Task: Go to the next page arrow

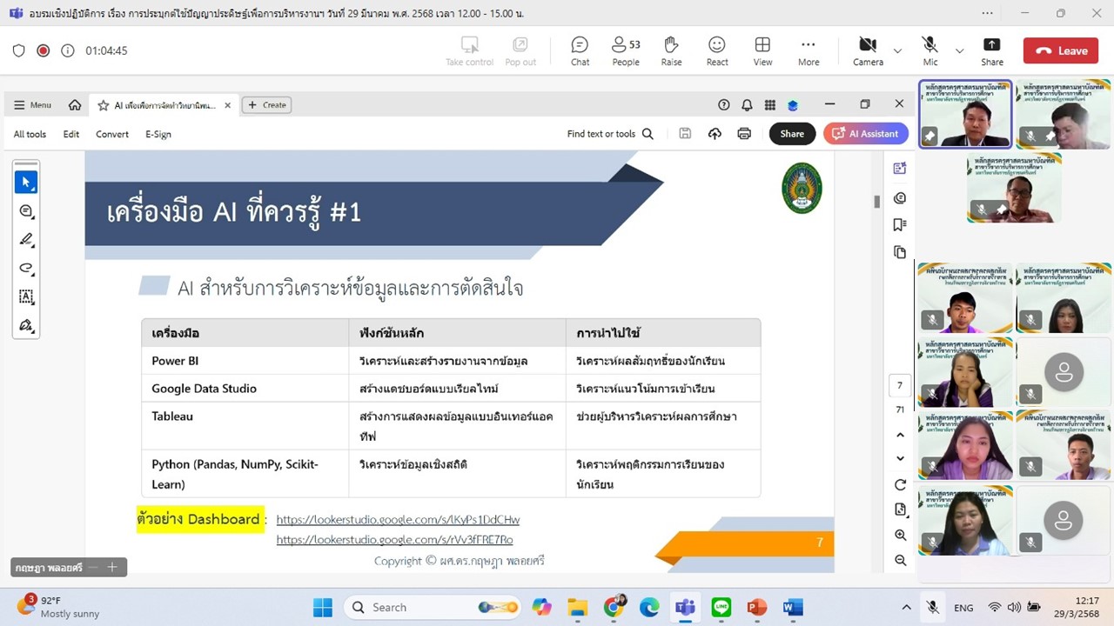Action: point(900,458)
